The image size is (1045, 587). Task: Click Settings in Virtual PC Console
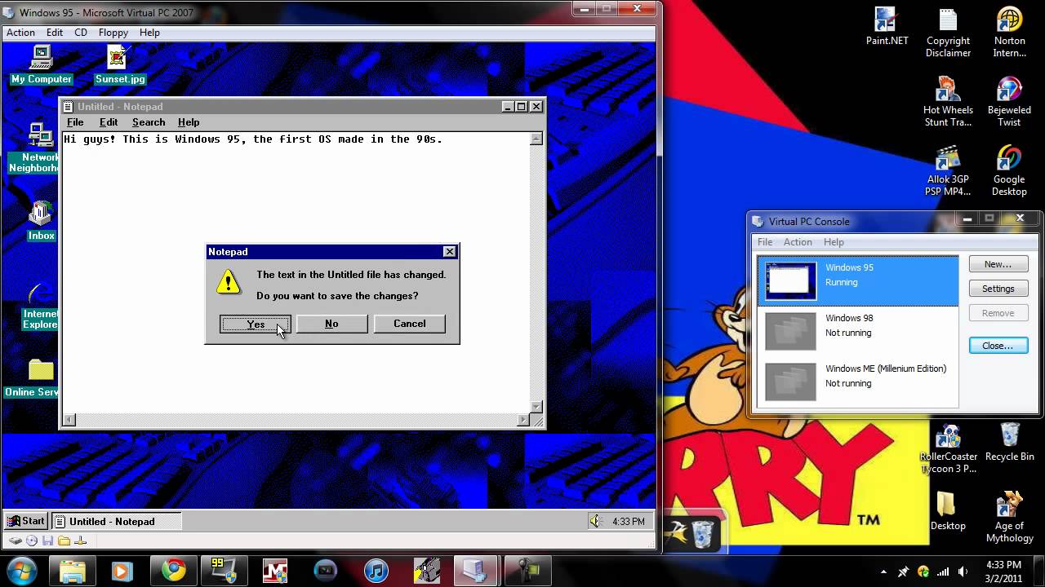coord(998,289)
